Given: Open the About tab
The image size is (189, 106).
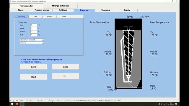Looking at the screenshot, I should tap(20, 10).
